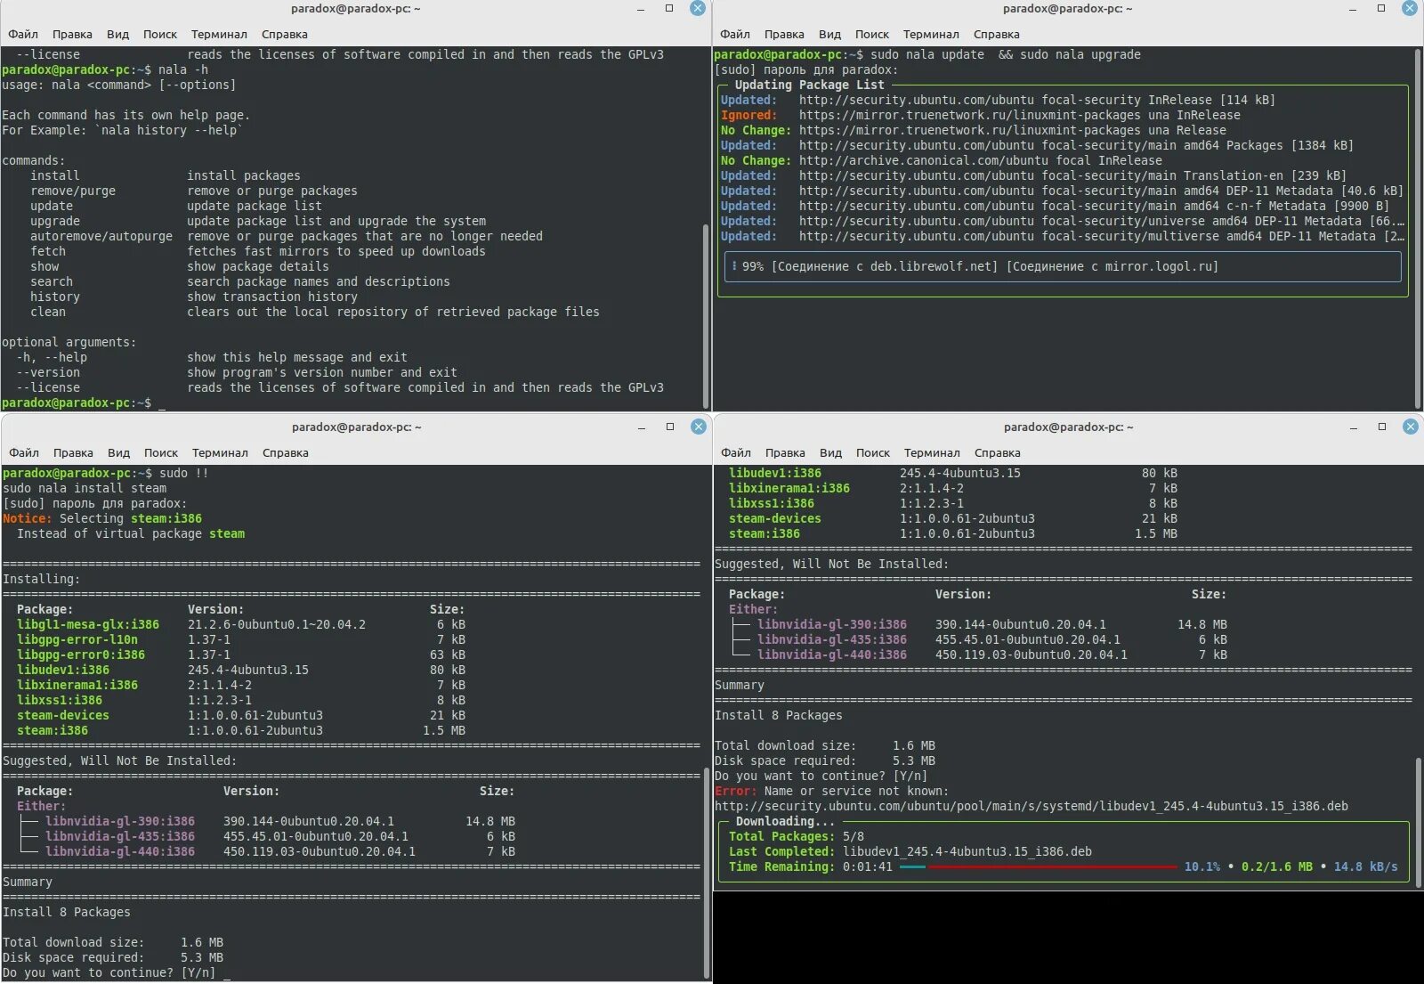Image resolution: width=1424 pixels, height=984 pixels.
Task: Close the terminal running nala update
Action: [x=1410, y=8]
